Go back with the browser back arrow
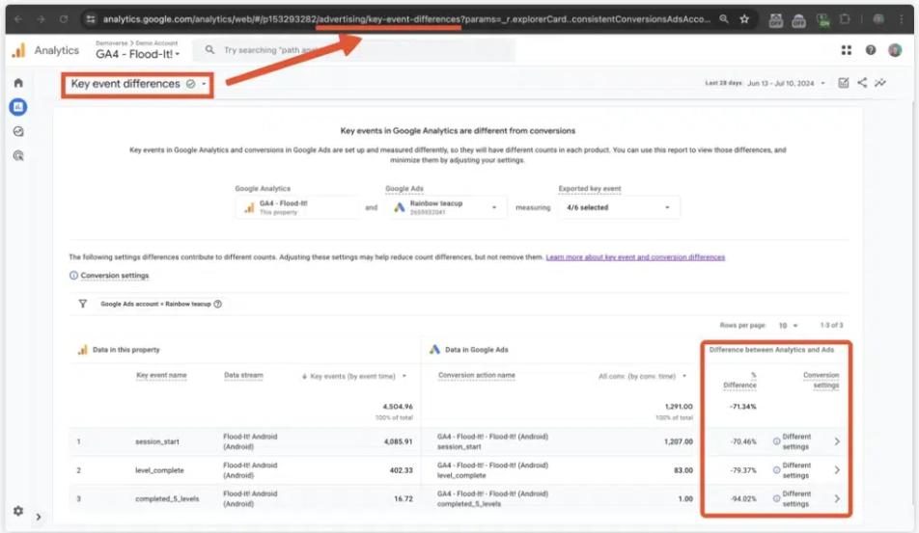The image size is (919, 533). coord(18,19)
